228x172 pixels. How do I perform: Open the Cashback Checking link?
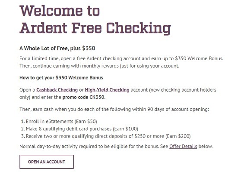tap(57, 90)
